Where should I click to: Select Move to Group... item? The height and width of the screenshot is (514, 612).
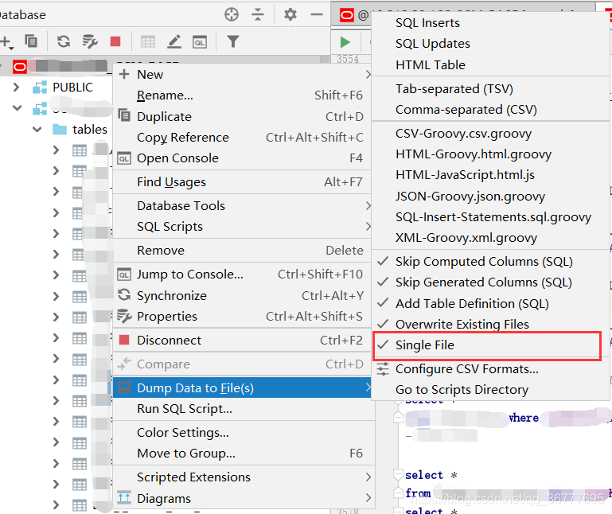(244, 453)
